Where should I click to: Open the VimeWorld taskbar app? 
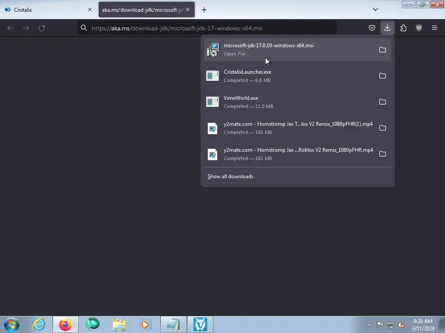[x=200, y=324]
